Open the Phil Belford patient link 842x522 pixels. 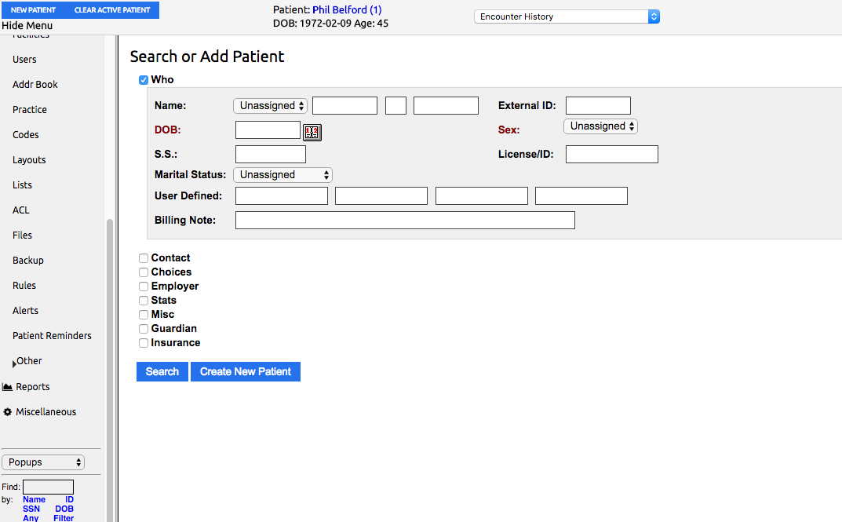347,10
